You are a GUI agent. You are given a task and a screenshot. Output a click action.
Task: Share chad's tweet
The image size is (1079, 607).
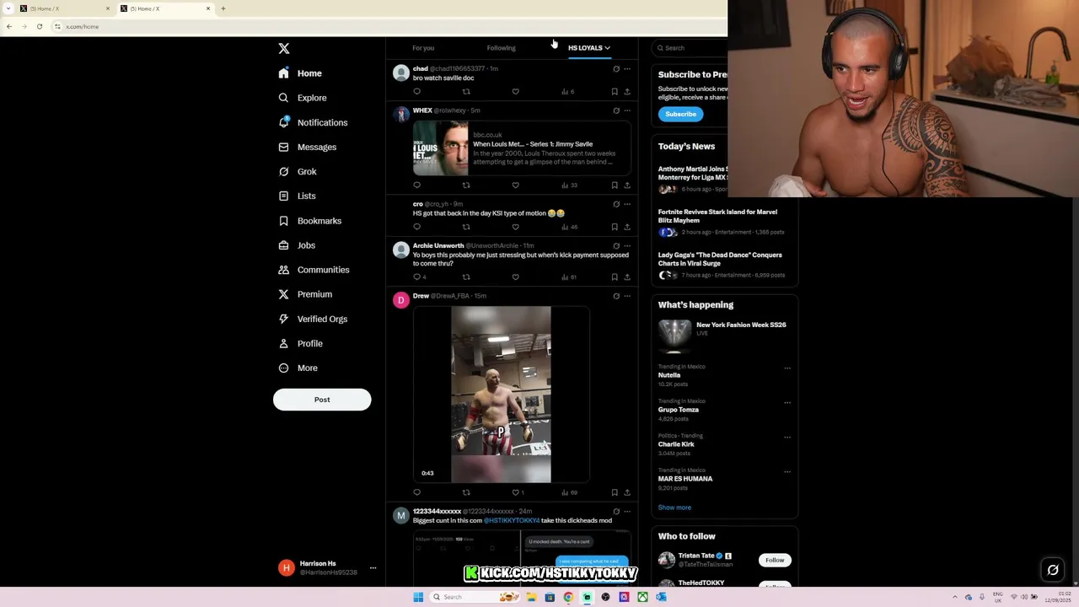(x=627, y=92)
